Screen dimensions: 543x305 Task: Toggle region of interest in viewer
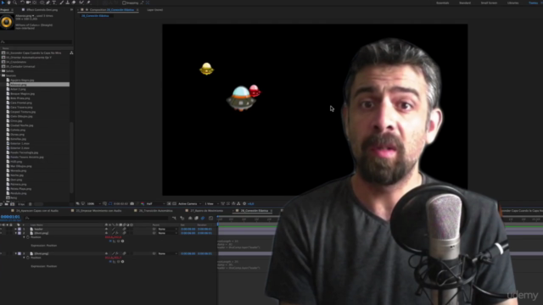pos(169,203)
